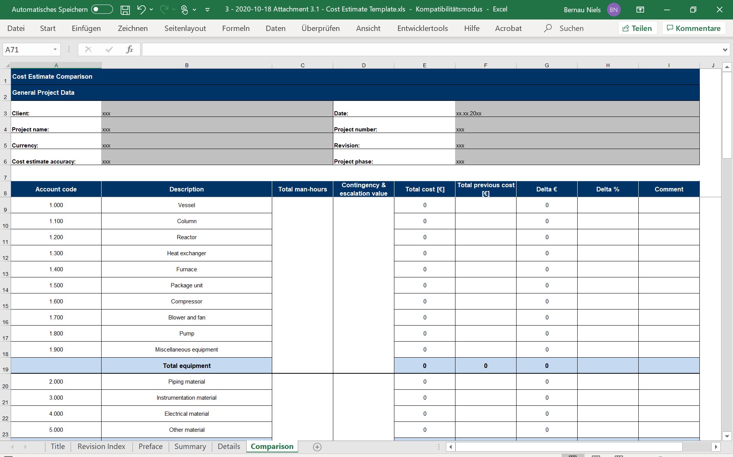Click the new sheet plus icon
Image resolution: width=733 pixels, height=457 pixels.
pos(317,447)
